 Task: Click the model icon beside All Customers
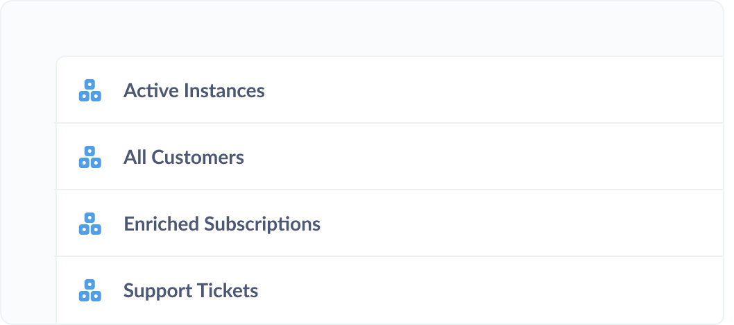(x=90, y=157)
